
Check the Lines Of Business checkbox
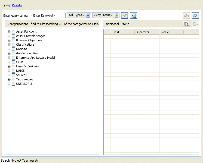13,66
